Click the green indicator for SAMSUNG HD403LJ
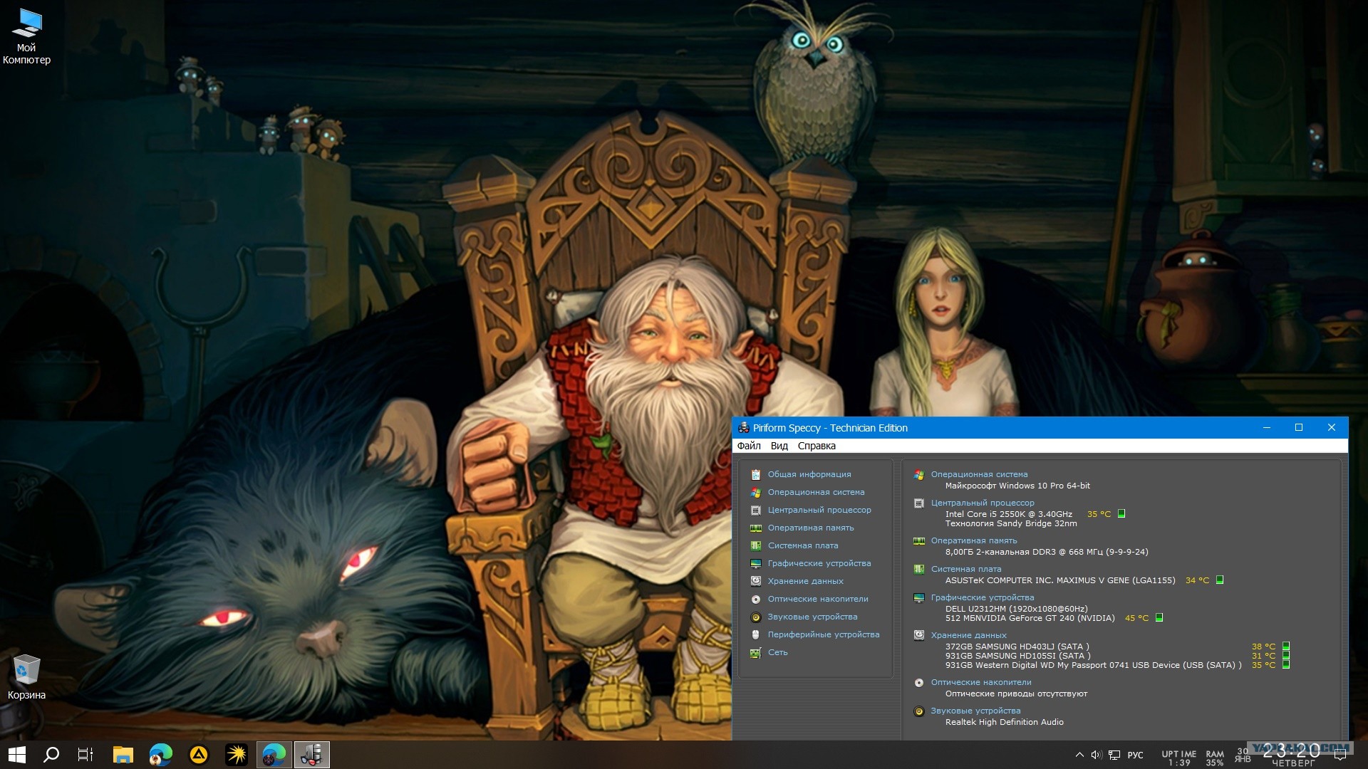Image resolution: width=1368 pixels, height=769 pixels. click(x=1286, y=647)
